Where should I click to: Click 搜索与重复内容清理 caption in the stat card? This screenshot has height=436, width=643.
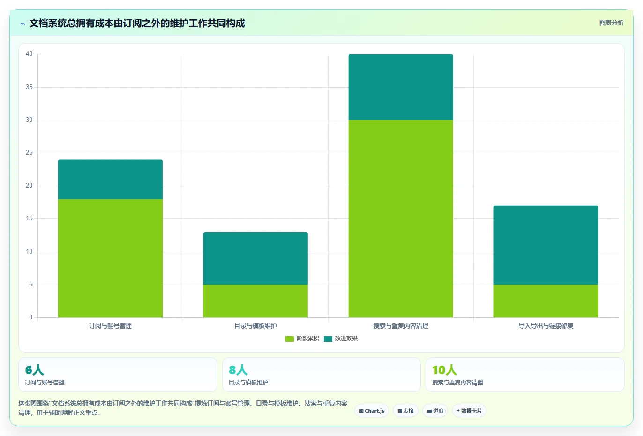click(x=457, y=383)
